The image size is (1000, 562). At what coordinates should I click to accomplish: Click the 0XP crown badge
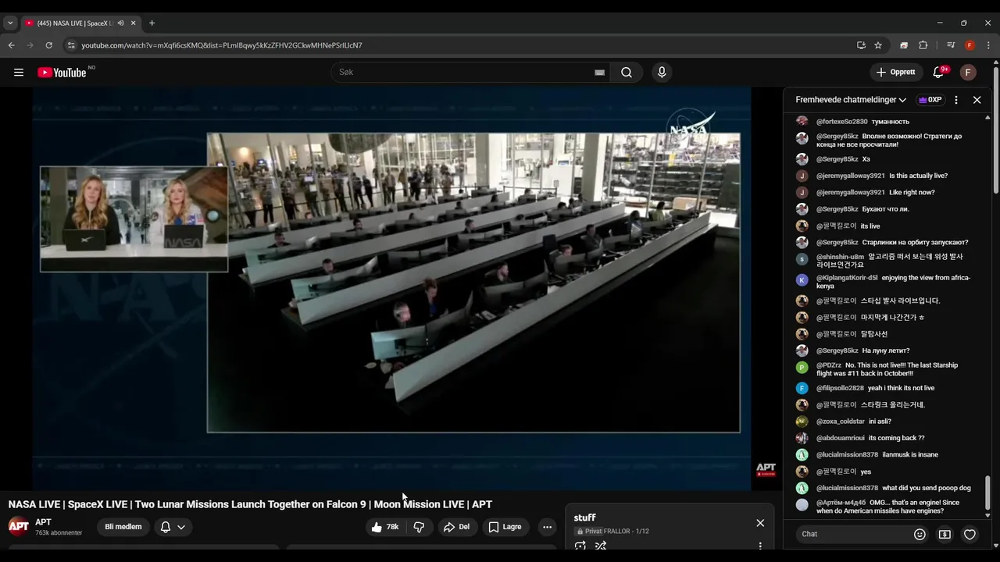point(930,100)
